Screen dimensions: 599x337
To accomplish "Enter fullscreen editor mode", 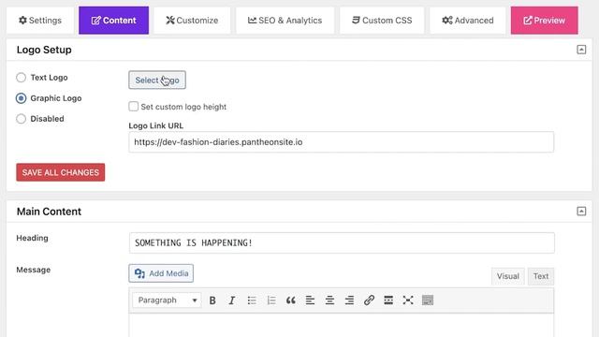I will [408, 300].
